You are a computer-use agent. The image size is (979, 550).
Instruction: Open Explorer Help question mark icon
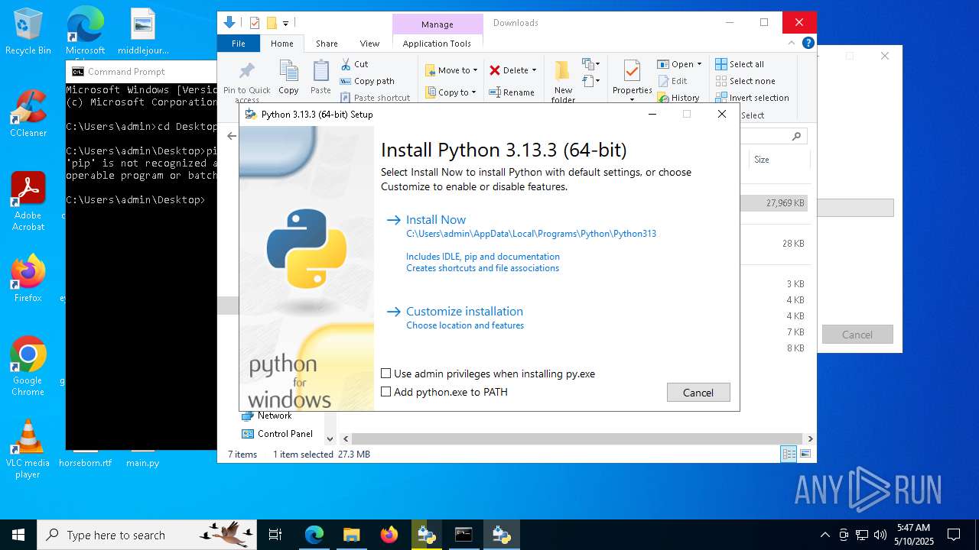[808, 43]
